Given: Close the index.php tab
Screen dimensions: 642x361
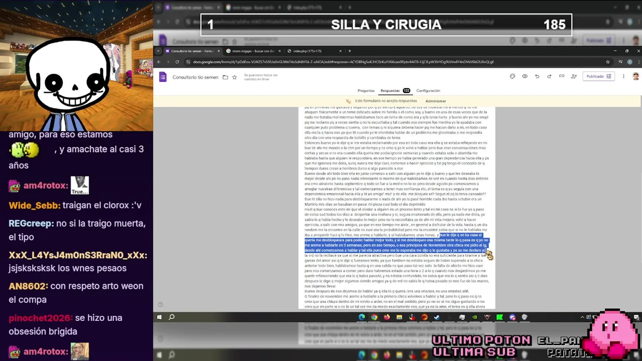Looking at the screenshot, I should pos(341,51).
